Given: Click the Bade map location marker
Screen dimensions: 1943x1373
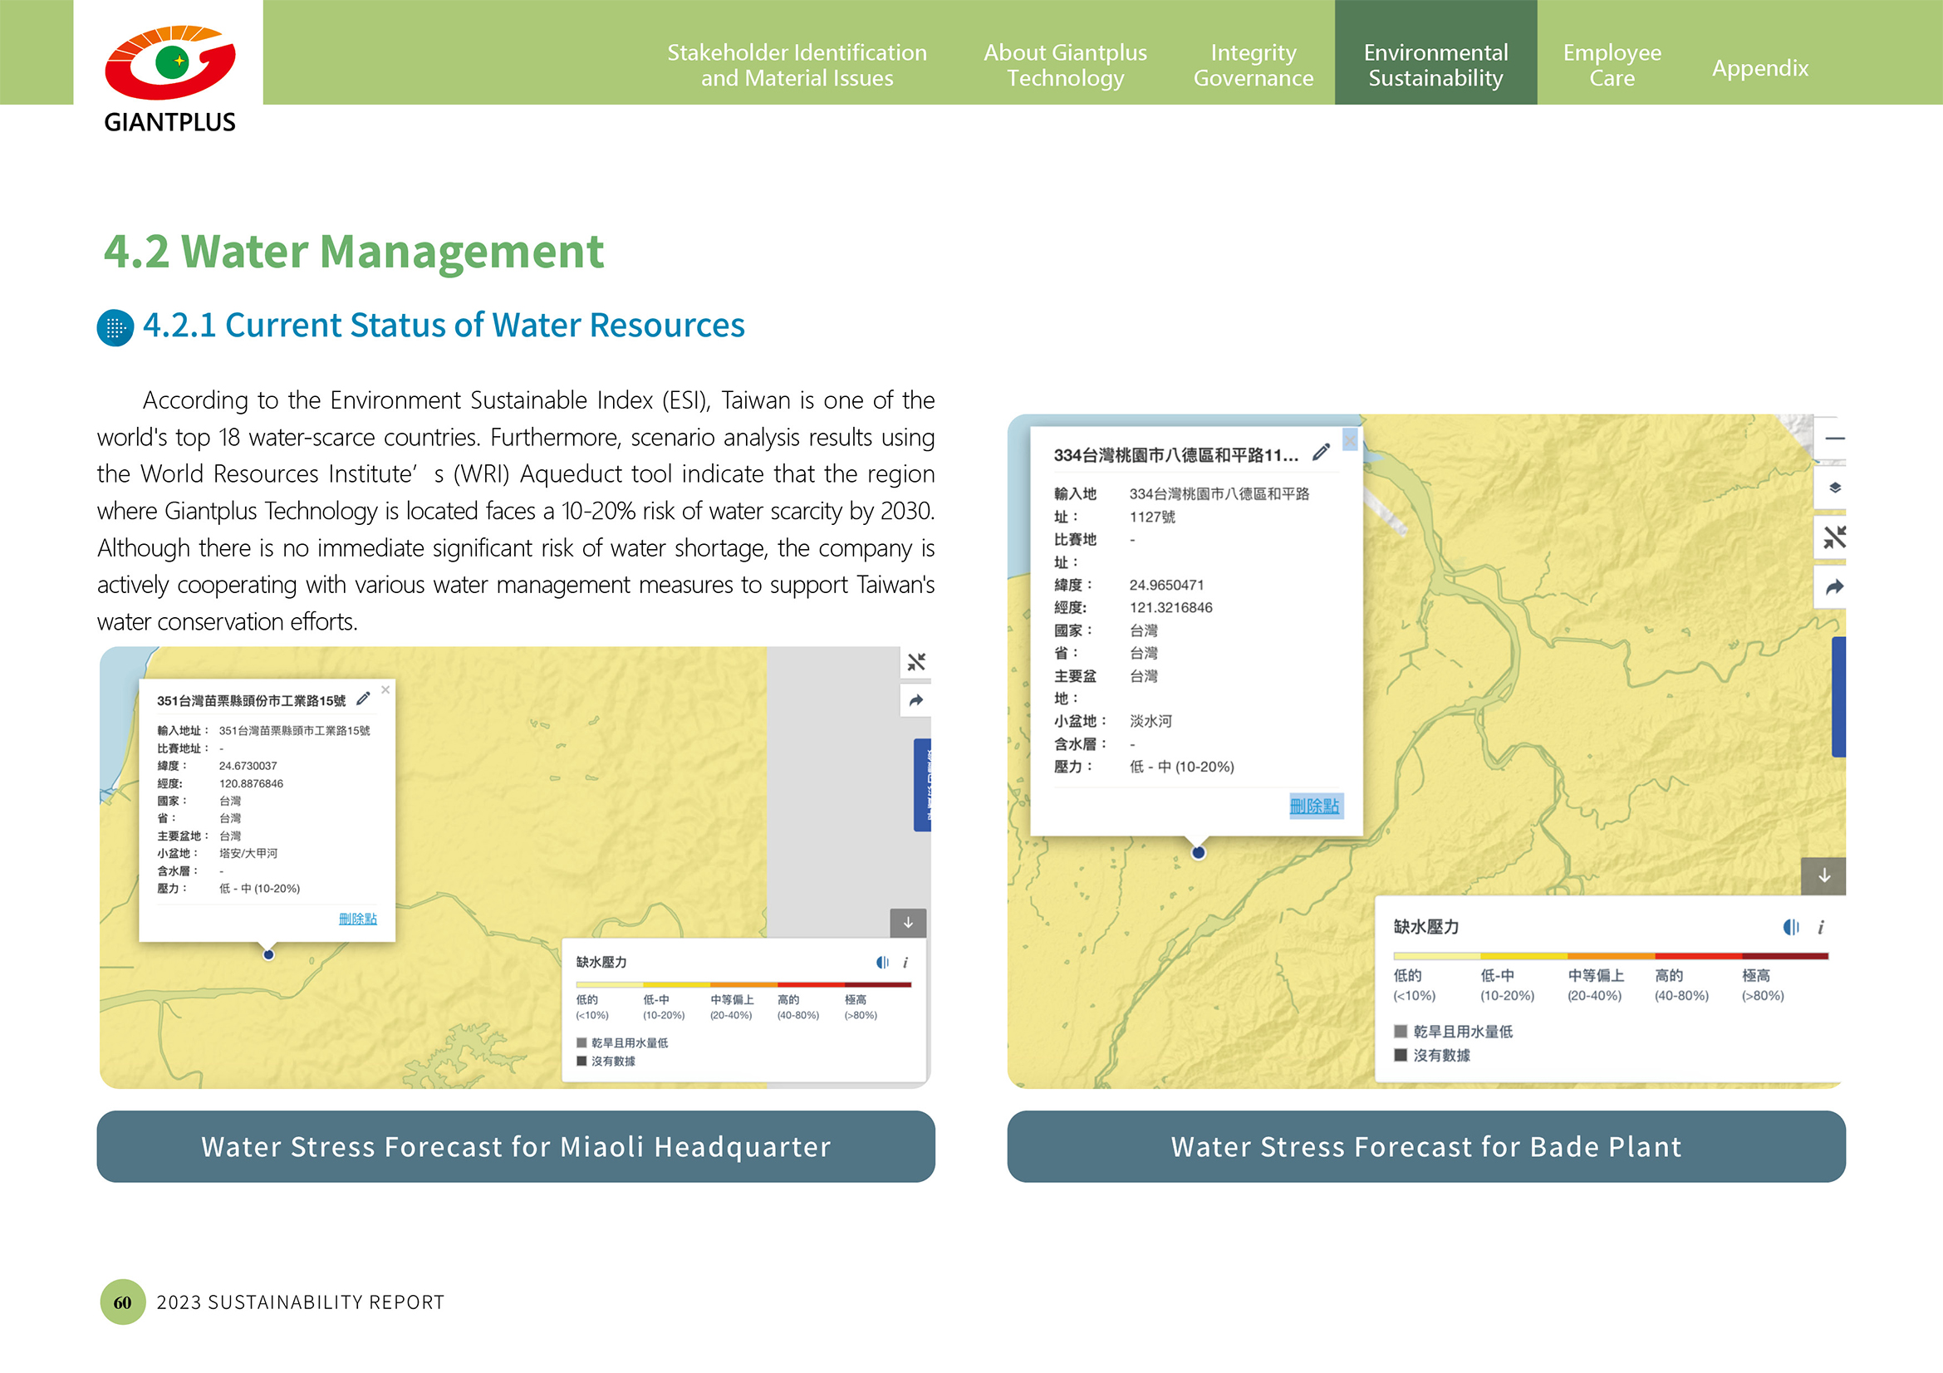Looking at the screenshot, I should tap(1199, 853).
